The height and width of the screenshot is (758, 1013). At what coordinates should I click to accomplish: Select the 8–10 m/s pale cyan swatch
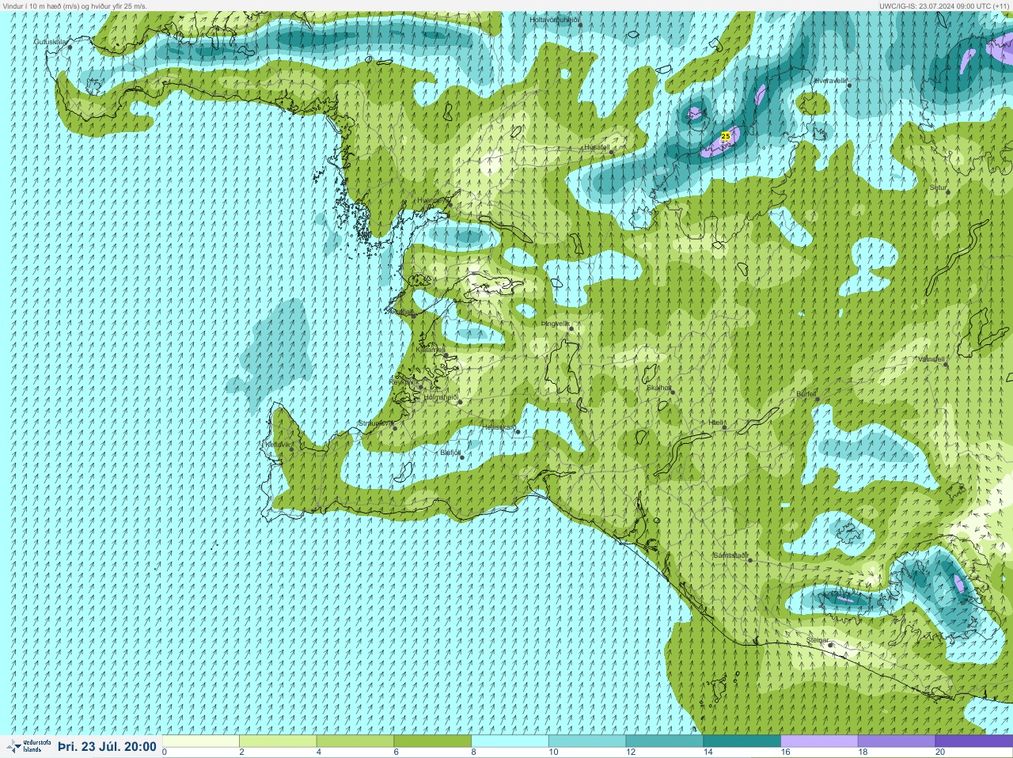tap(510, 741)
